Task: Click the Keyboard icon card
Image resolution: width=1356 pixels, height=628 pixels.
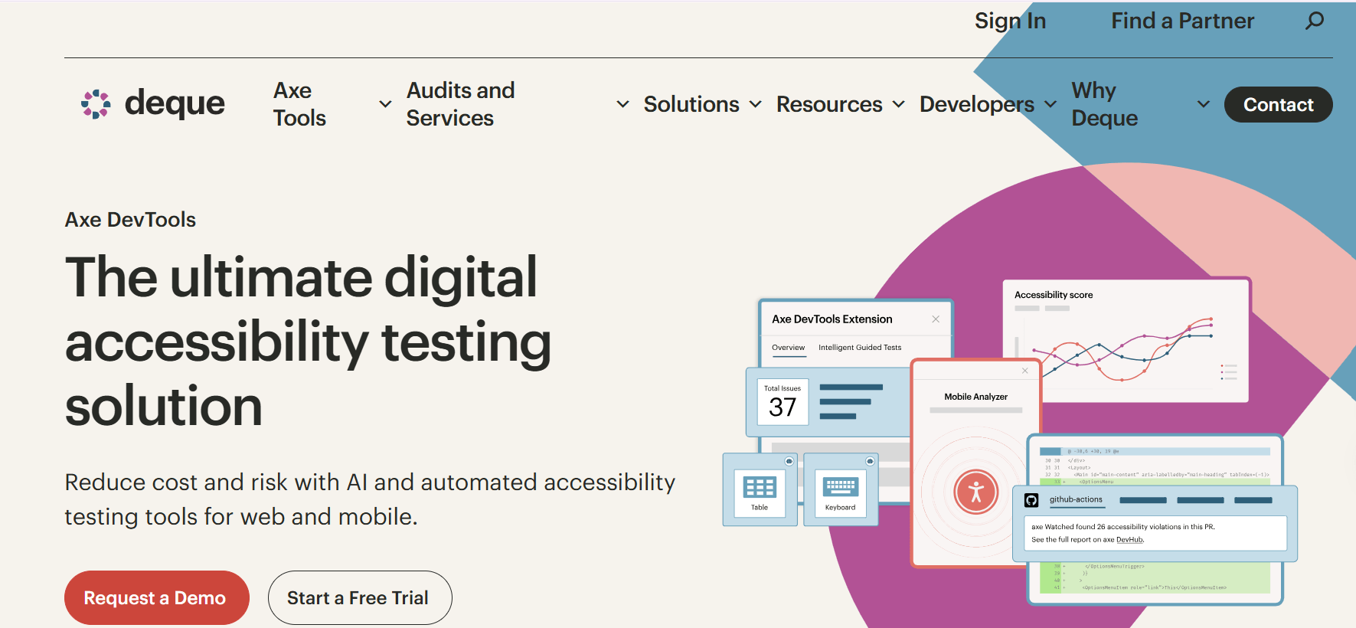Action: (841, 490)
